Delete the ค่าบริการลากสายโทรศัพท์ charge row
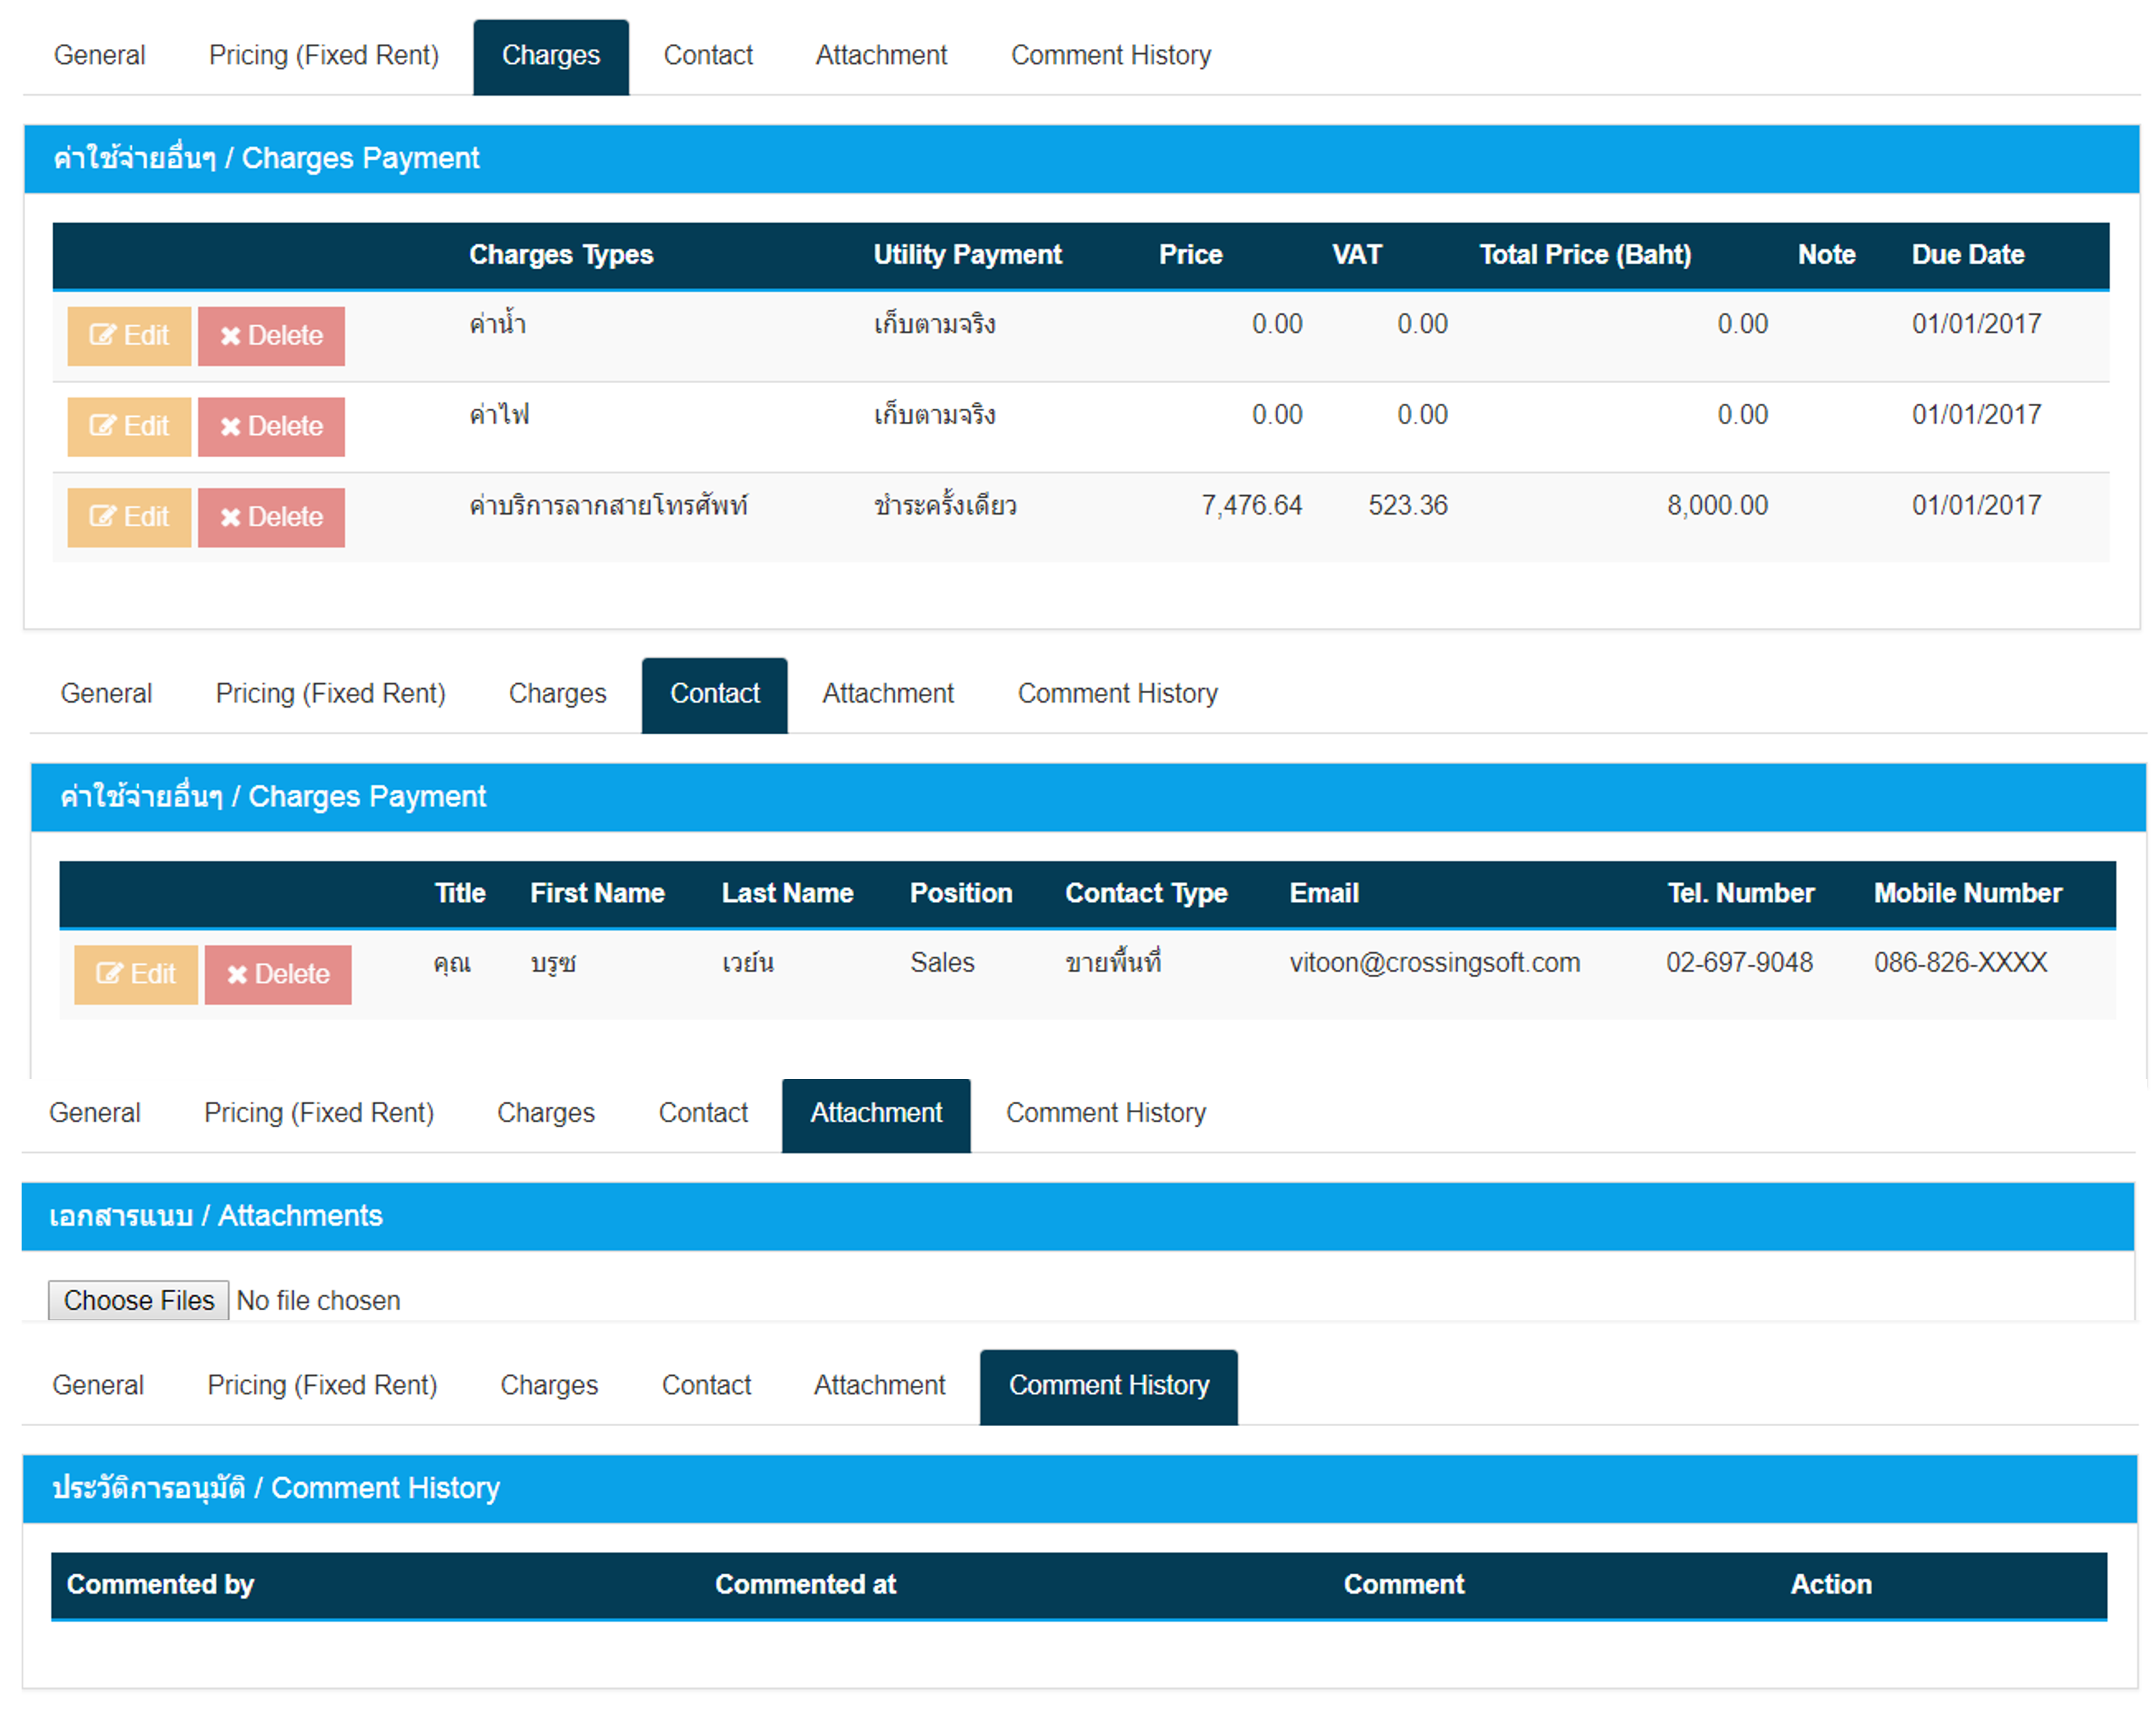Screen dimensions: 2156x1709 click(x=271, y=518)
